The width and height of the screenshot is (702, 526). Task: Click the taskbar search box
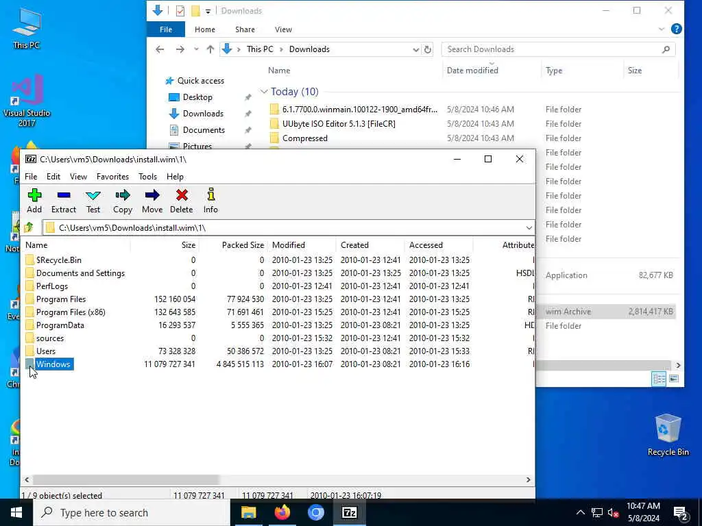tap(132, 512)
